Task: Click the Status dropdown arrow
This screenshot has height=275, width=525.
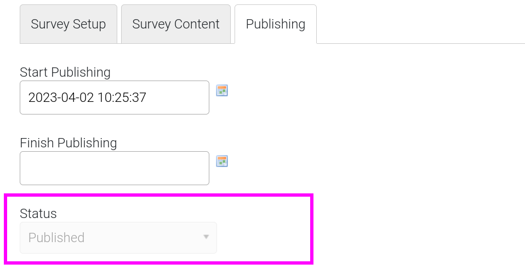Action: 206,237
